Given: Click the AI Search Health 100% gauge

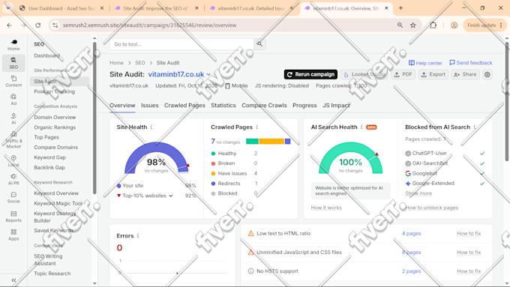Looking at the screenshot, I should point(351,158).
